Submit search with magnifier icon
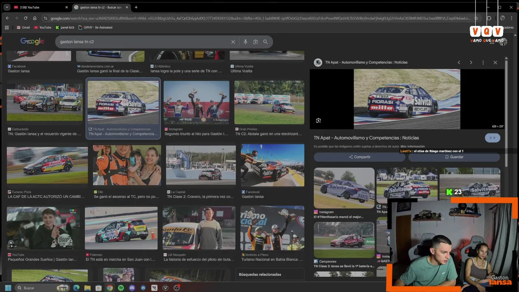Image resolution: width=519 pixels, height=292 pixels. coord(266,42)
